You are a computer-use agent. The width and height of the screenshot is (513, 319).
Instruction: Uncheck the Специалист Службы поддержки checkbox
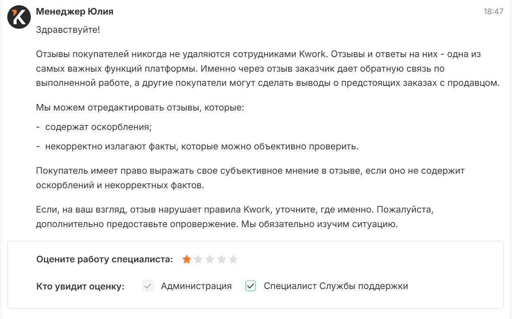(x=251, y=286)
